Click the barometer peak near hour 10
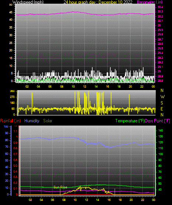The height and width of the screenshot is (205, 172). coord(73,12)
